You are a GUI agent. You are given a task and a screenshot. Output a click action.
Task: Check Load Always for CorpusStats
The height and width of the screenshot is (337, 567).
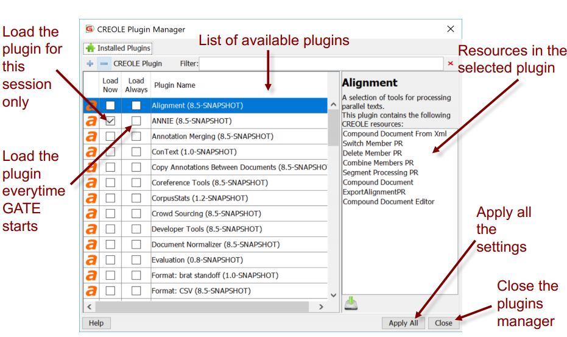tap(136, 199)
